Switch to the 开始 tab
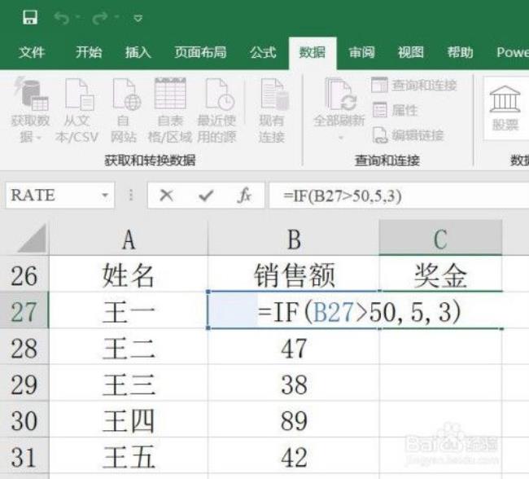The width and height of the screenshot is (529, 479). point(89,52)
